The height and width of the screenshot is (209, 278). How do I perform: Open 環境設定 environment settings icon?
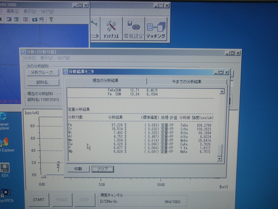(133, 29)
